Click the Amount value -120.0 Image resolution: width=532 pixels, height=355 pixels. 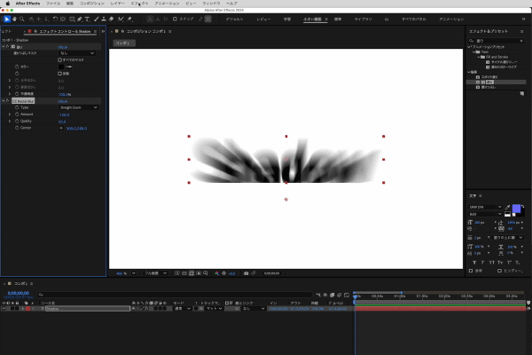pyautogui.click(x=64, y=114)
